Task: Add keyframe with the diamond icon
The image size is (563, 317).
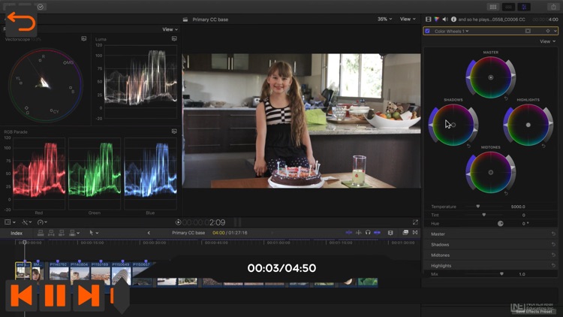Action: coord(548,32)
